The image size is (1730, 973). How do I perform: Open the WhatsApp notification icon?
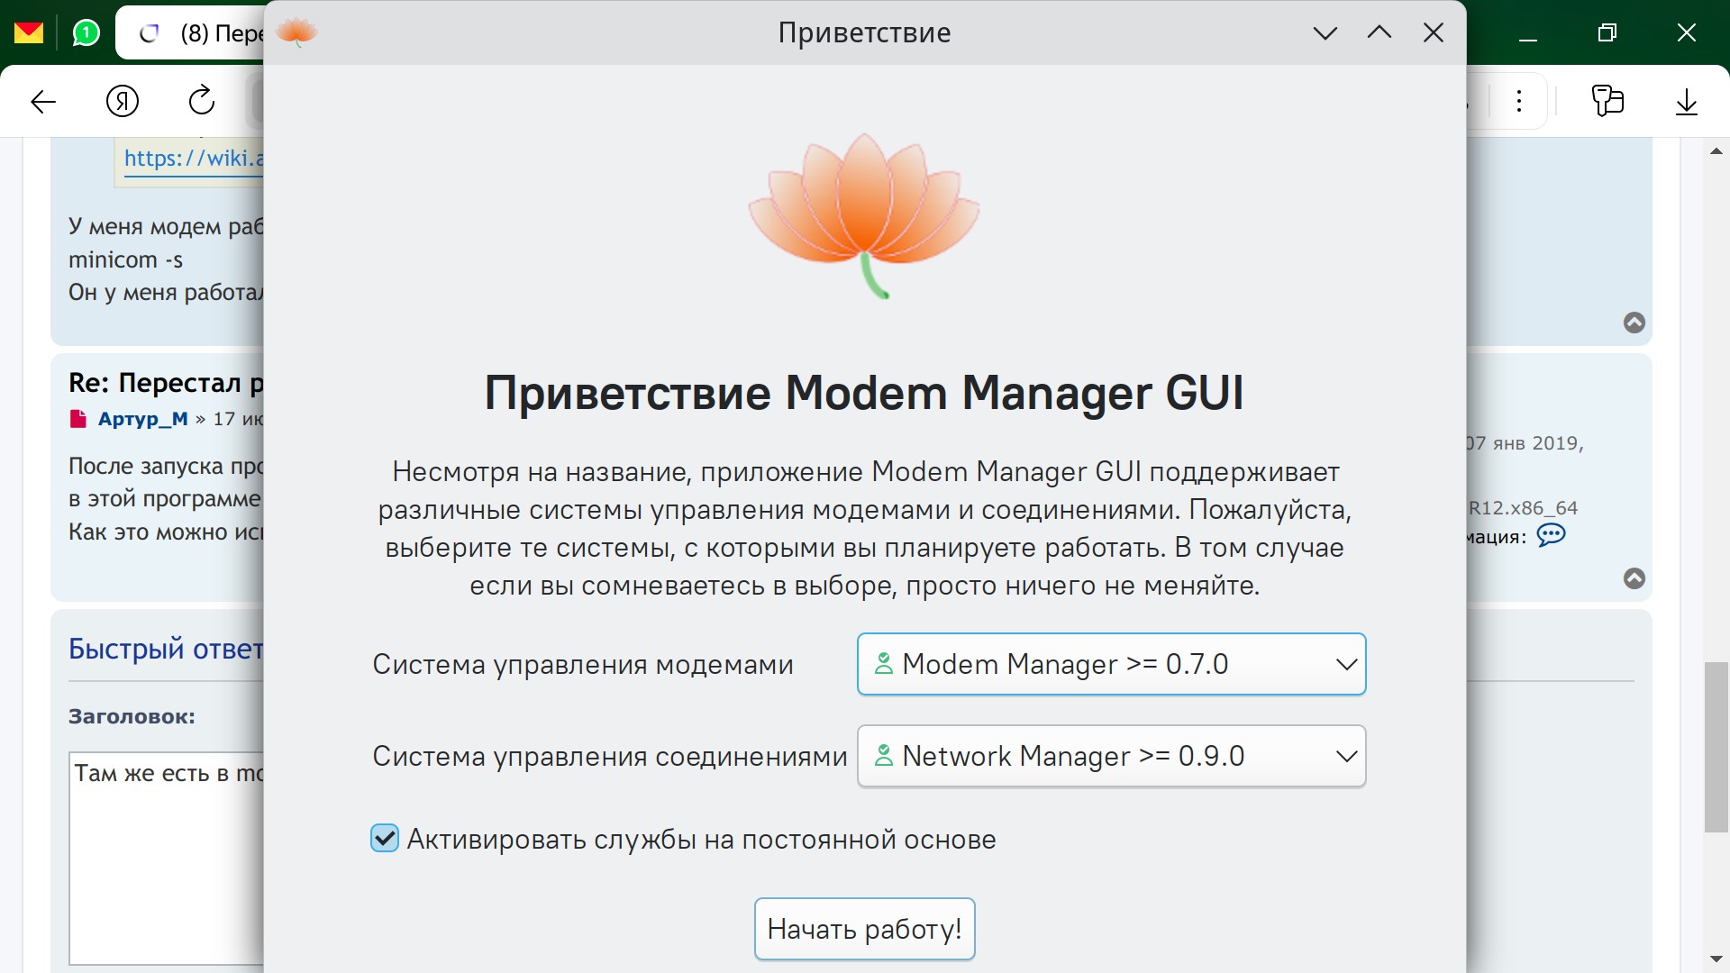coord(86,33)
